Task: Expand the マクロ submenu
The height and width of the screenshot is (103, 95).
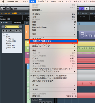Action: [53, 89]
